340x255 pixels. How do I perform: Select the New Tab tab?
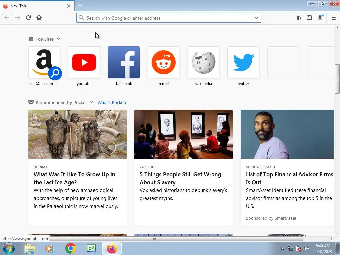coord(37,6)
